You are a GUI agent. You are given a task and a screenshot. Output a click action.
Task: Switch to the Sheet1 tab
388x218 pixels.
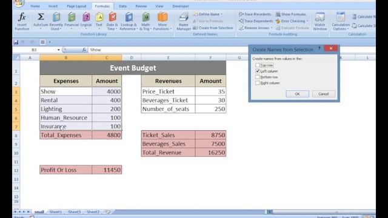coord(55,212)
